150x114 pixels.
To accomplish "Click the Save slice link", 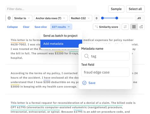I will tap(41, 27).
